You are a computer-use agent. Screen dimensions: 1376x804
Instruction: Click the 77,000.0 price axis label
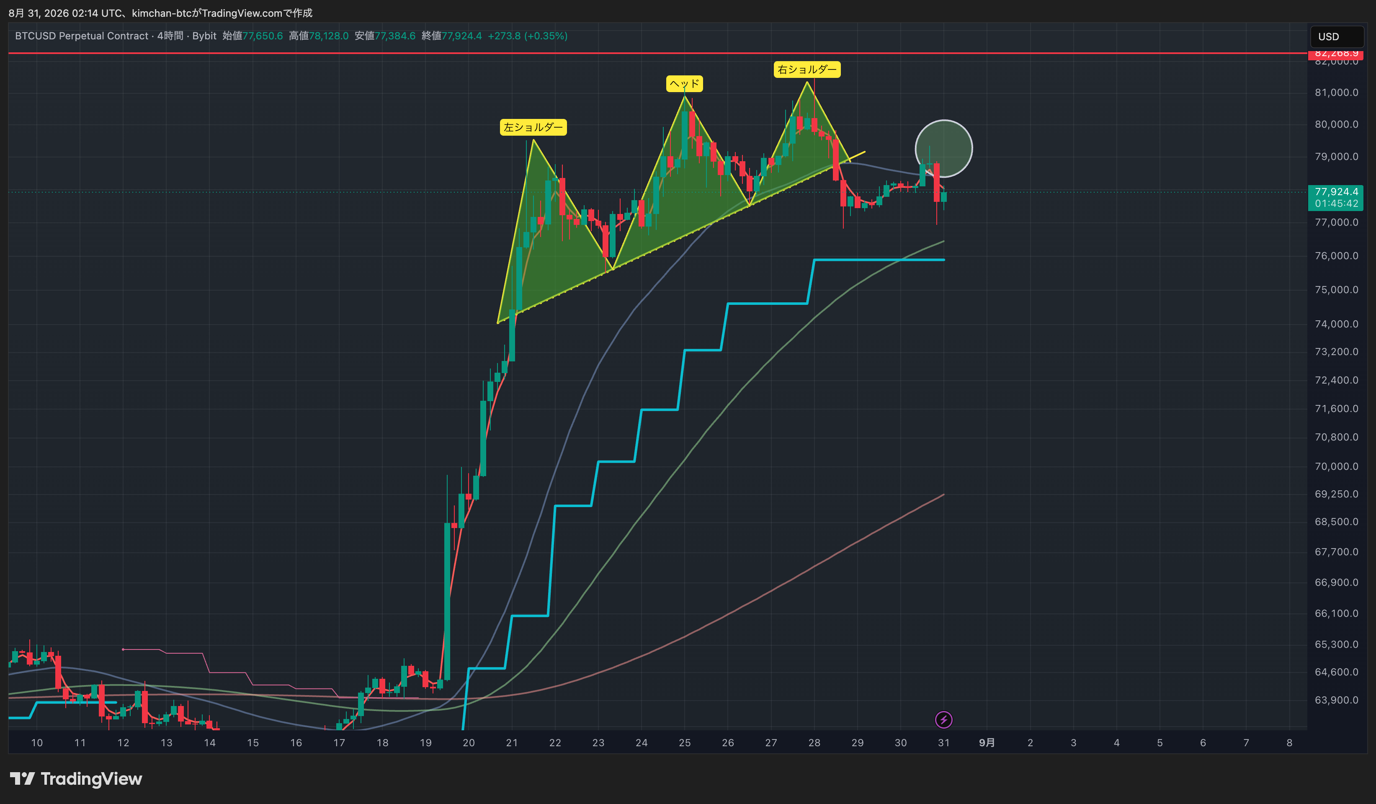(x=1336, y=222)
